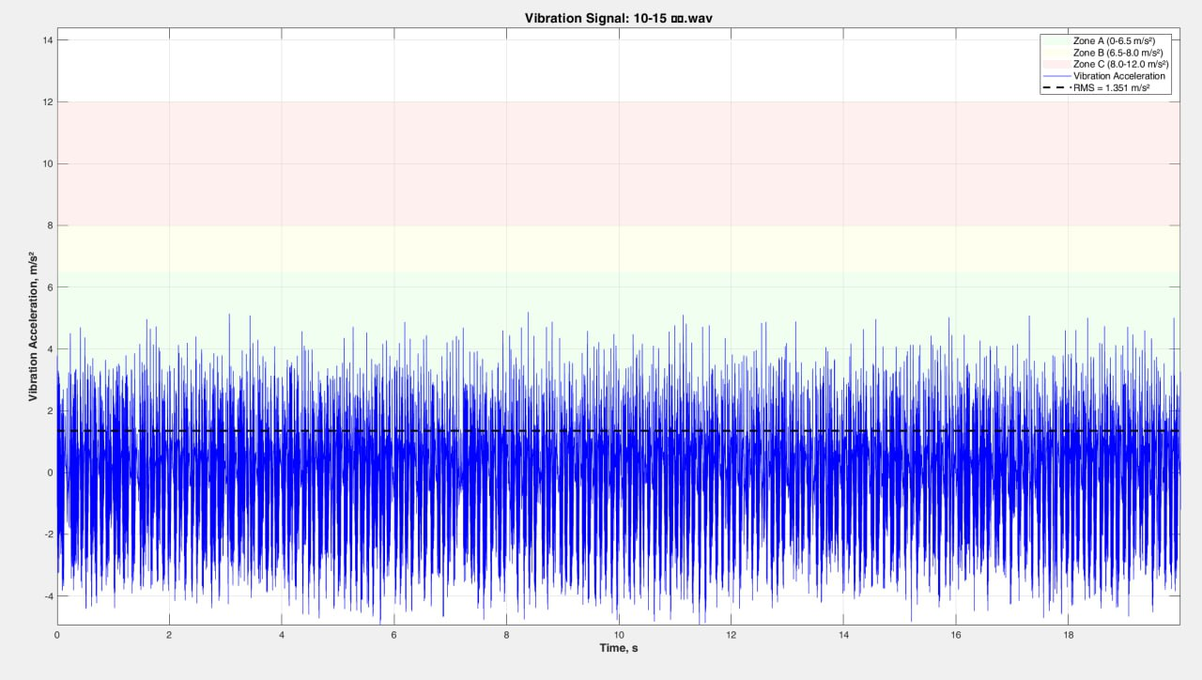Select the RMS = 1.351 m/s² legend label
The image size is (1202, 680).
1113,87
